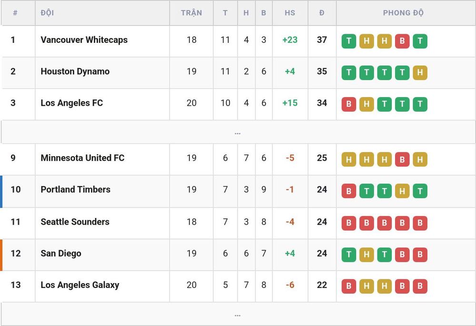Click Vancouver Whitecaps' first green T form badge
The width and height of the screenshot is (476, 326).
(349, 41)
